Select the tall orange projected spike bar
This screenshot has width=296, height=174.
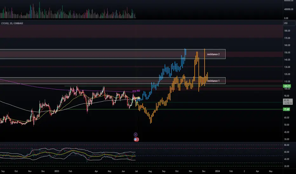pos(205,67)
